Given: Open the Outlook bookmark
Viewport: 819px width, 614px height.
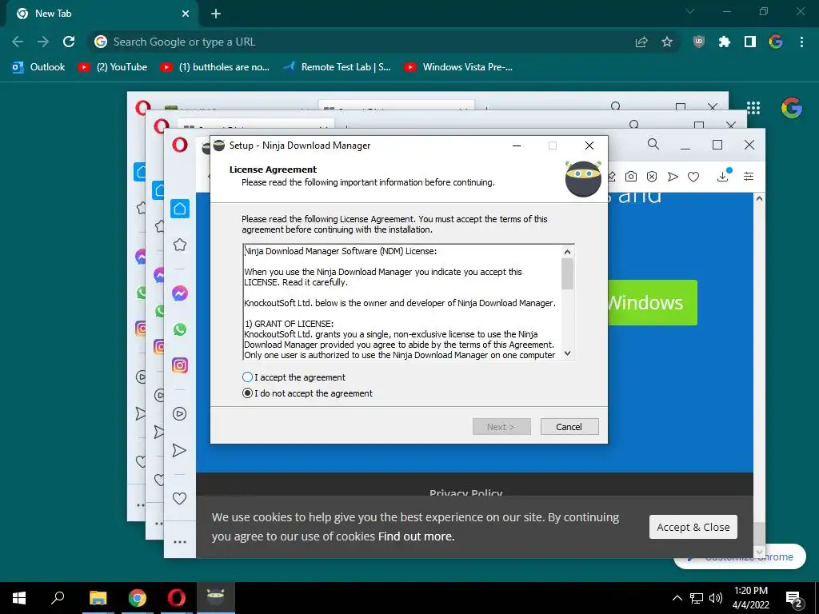Looking at the screenshot, I should point(38,67).
